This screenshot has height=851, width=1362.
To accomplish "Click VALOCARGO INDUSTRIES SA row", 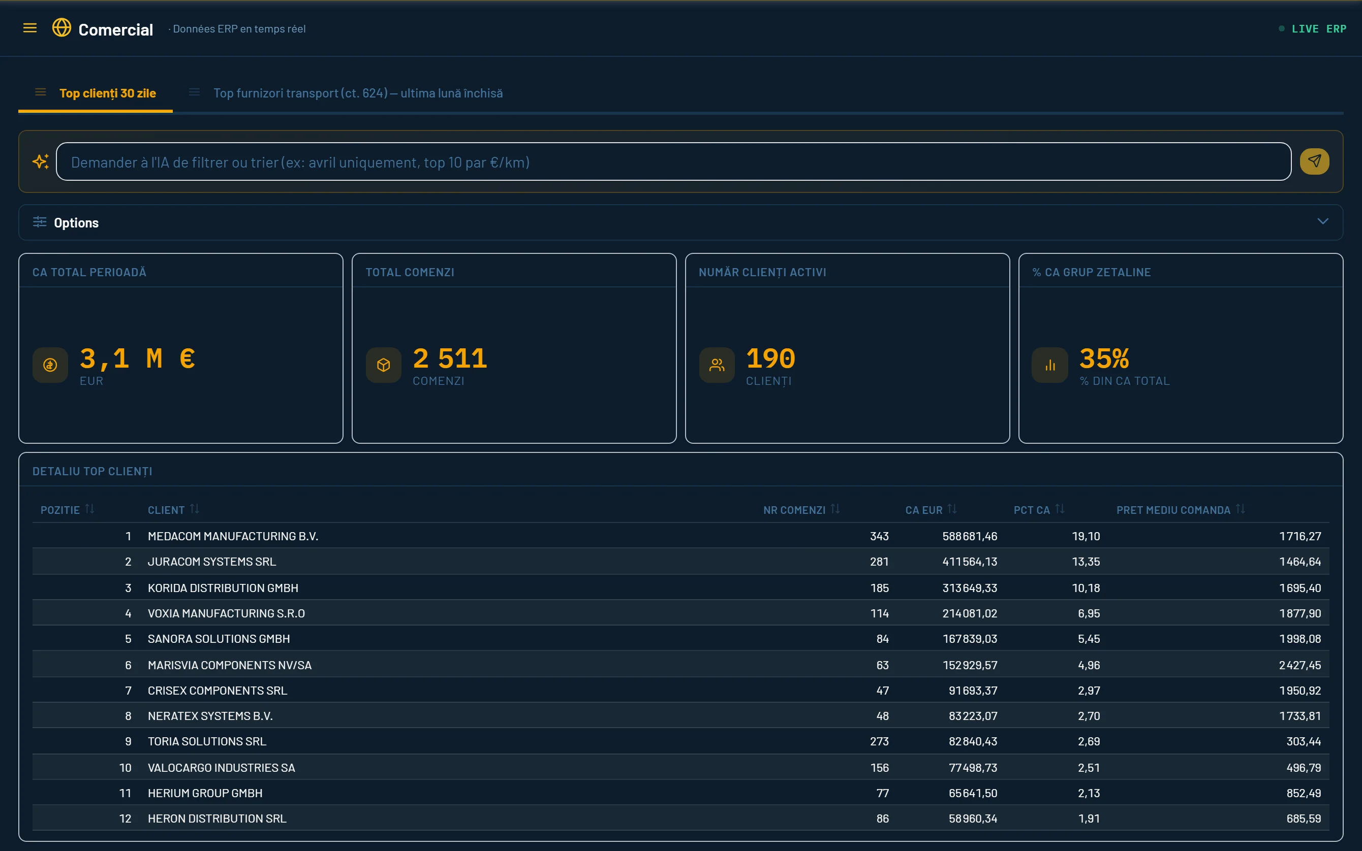I will click(680, 768).
